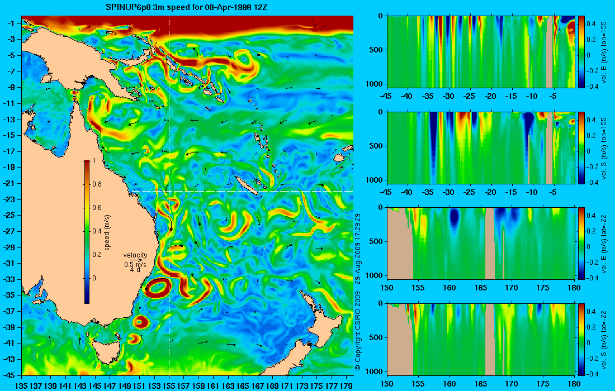This screenshot has height=391, width=615.
Task: Click the colorbar of the vel. E lon=155 plot
Action: [581, 51]
